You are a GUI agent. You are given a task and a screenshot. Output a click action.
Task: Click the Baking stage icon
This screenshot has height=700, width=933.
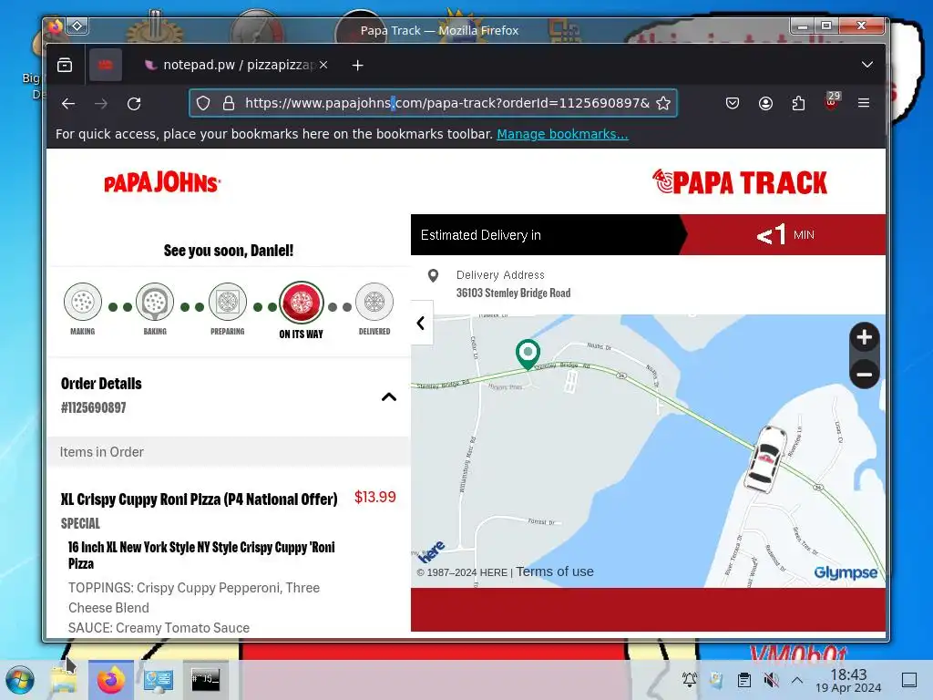pyautogui.click(x=155, y=302)
